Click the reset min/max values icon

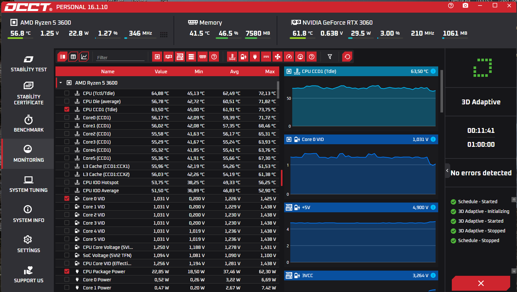pos(347,57)
